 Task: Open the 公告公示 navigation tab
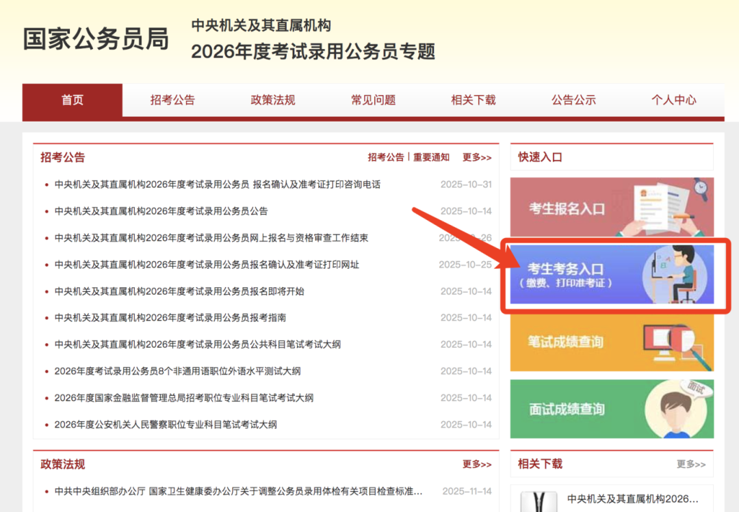click(x=573, y=100)
